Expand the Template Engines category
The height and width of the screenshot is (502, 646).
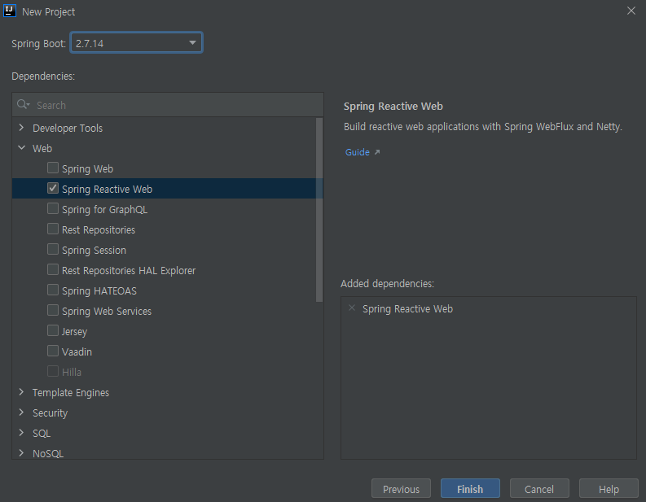click(x=21, y=392)
